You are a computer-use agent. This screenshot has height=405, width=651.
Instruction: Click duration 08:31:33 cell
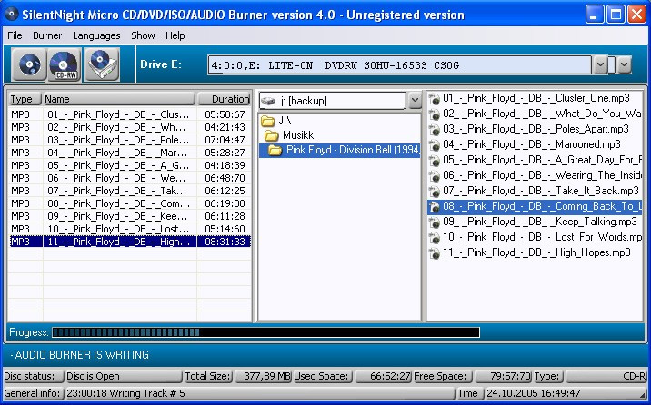225,242
